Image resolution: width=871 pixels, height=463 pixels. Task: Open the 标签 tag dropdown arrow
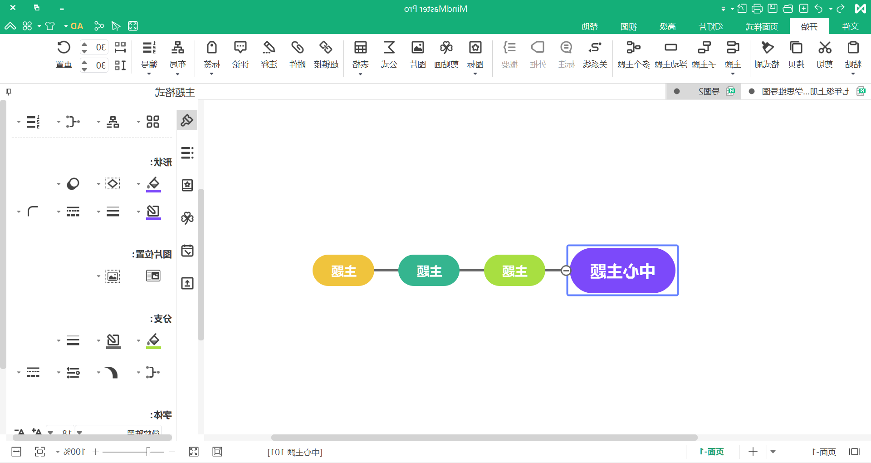point(212,74)
